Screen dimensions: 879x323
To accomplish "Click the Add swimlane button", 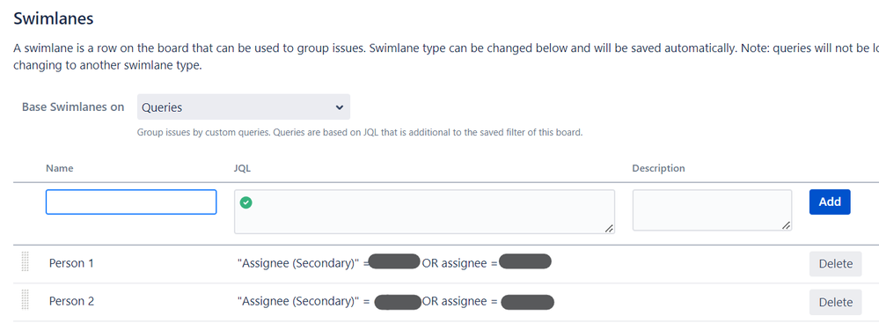I will (x=830, y=202).
